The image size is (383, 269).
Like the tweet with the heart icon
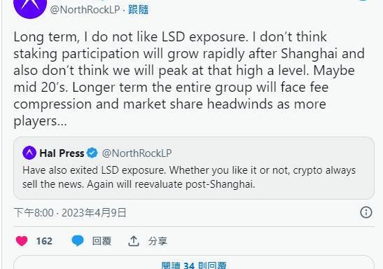[x=22, y=241]
